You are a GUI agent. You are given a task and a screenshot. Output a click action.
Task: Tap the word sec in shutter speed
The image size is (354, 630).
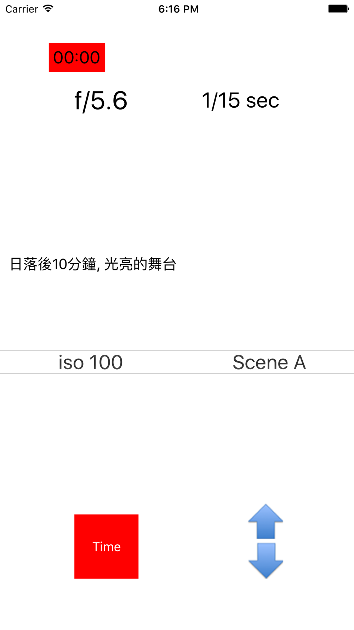(x=263, y=101)
